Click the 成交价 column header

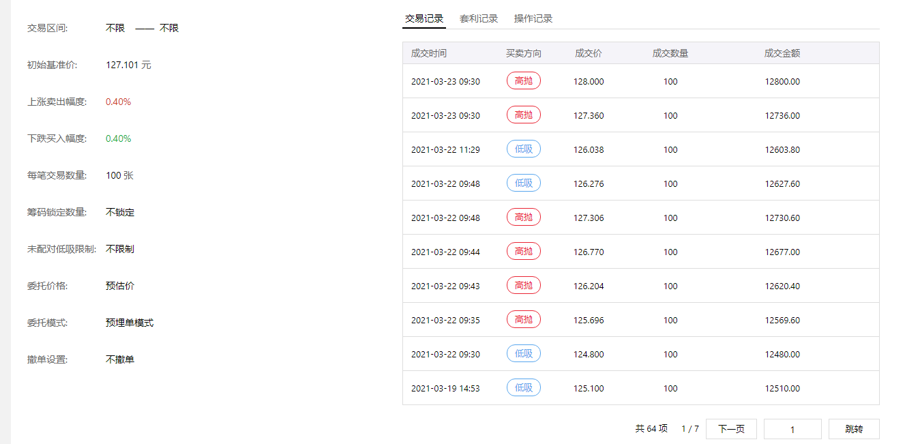tap(589, 53)
